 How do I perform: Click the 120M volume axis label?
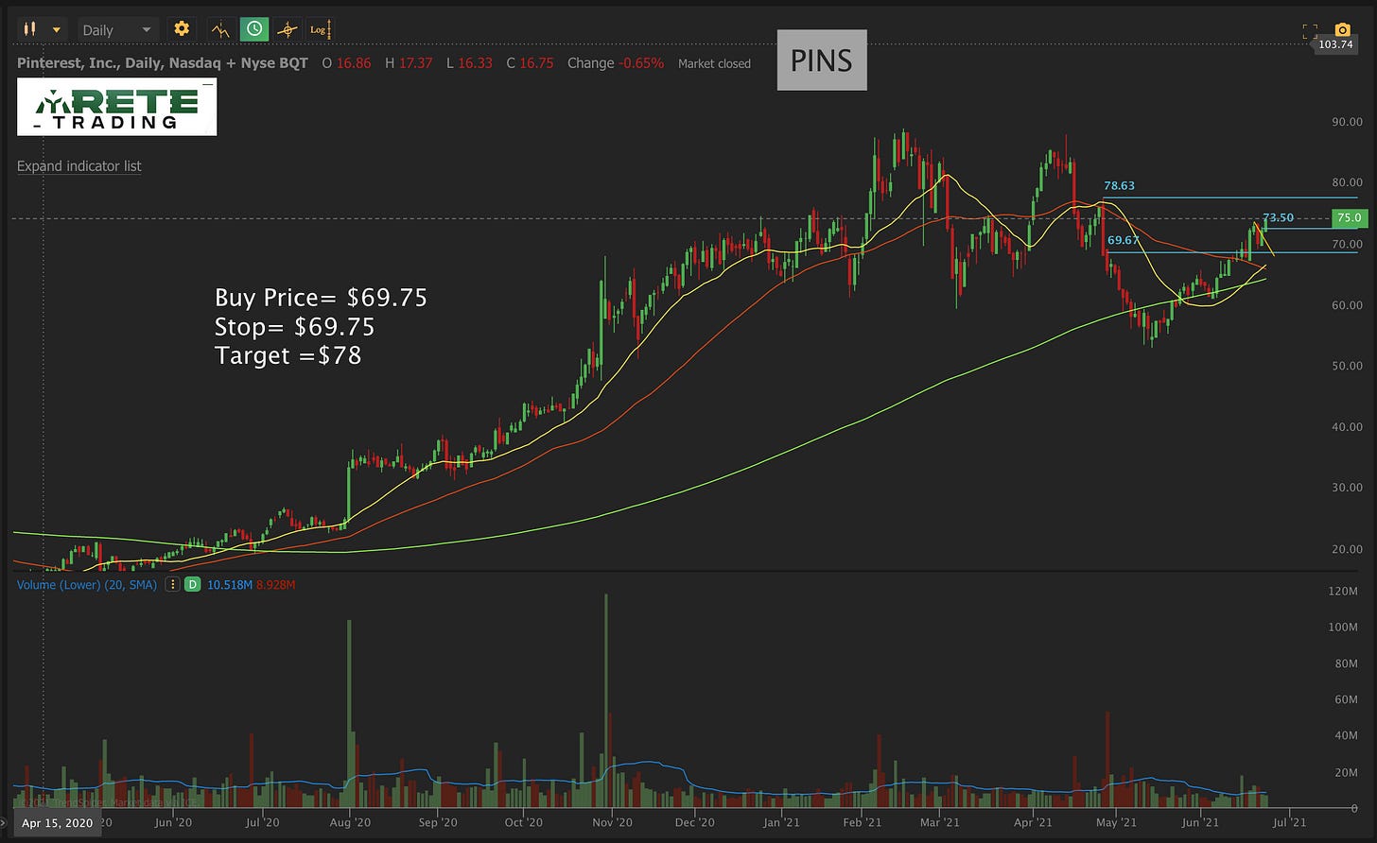point(1344,592)
